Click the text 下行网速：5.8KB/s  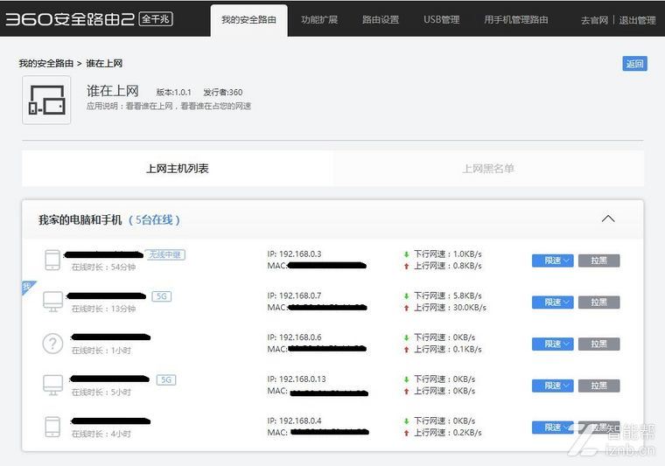pyautogui.click(x=447, y=296)
